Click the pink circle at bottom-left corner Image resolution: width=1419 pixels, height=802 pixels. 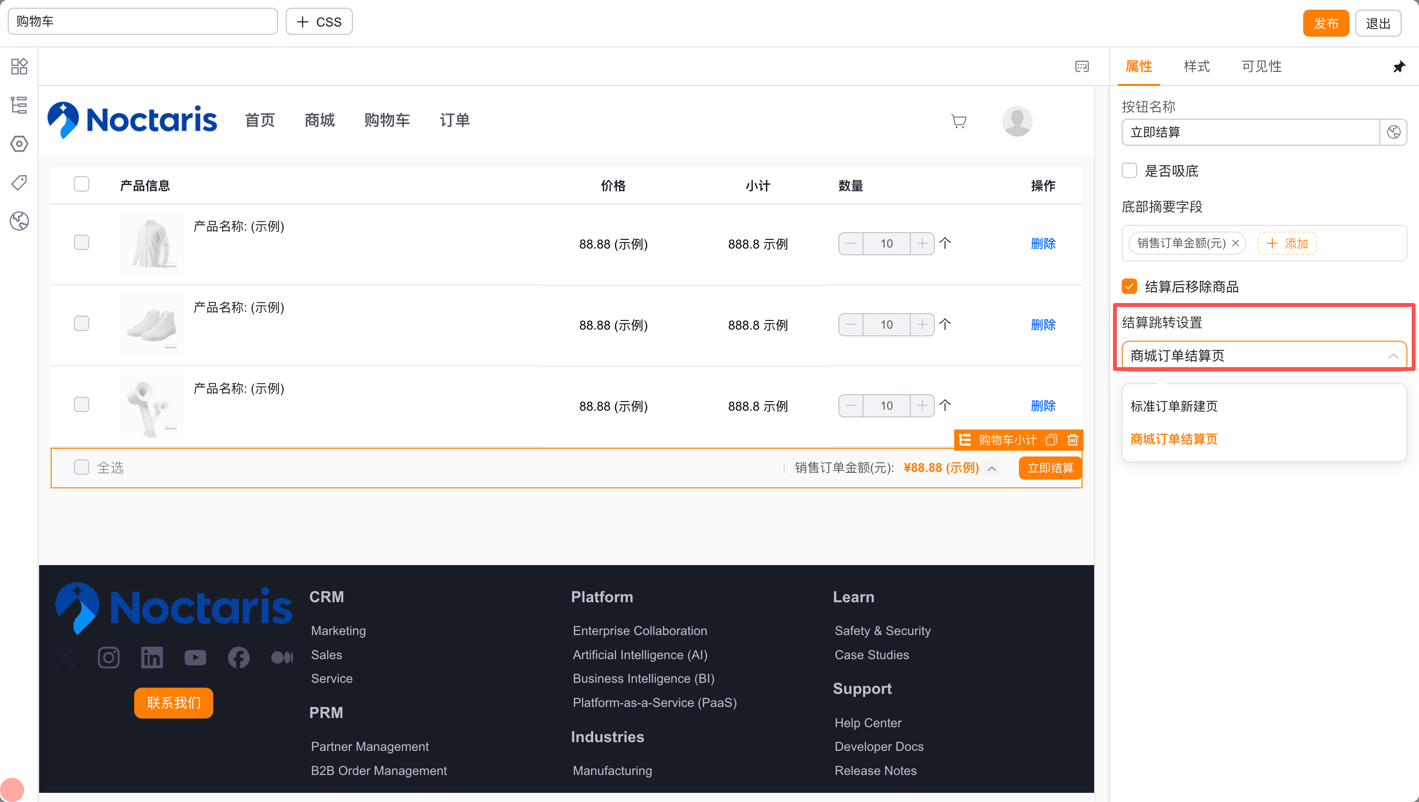[x=12, y=789]
